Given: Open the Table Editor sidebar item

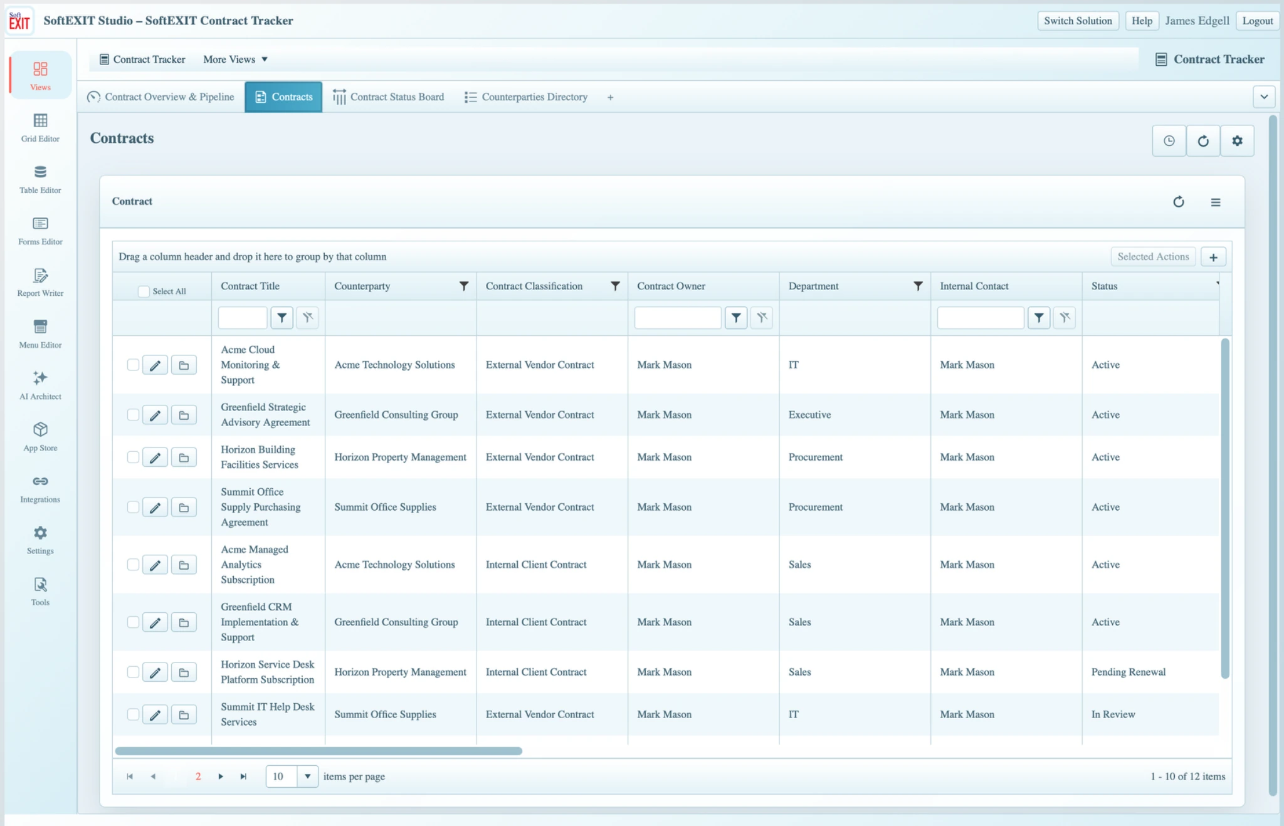Looking at the screenshot, I should pos(40,179).
